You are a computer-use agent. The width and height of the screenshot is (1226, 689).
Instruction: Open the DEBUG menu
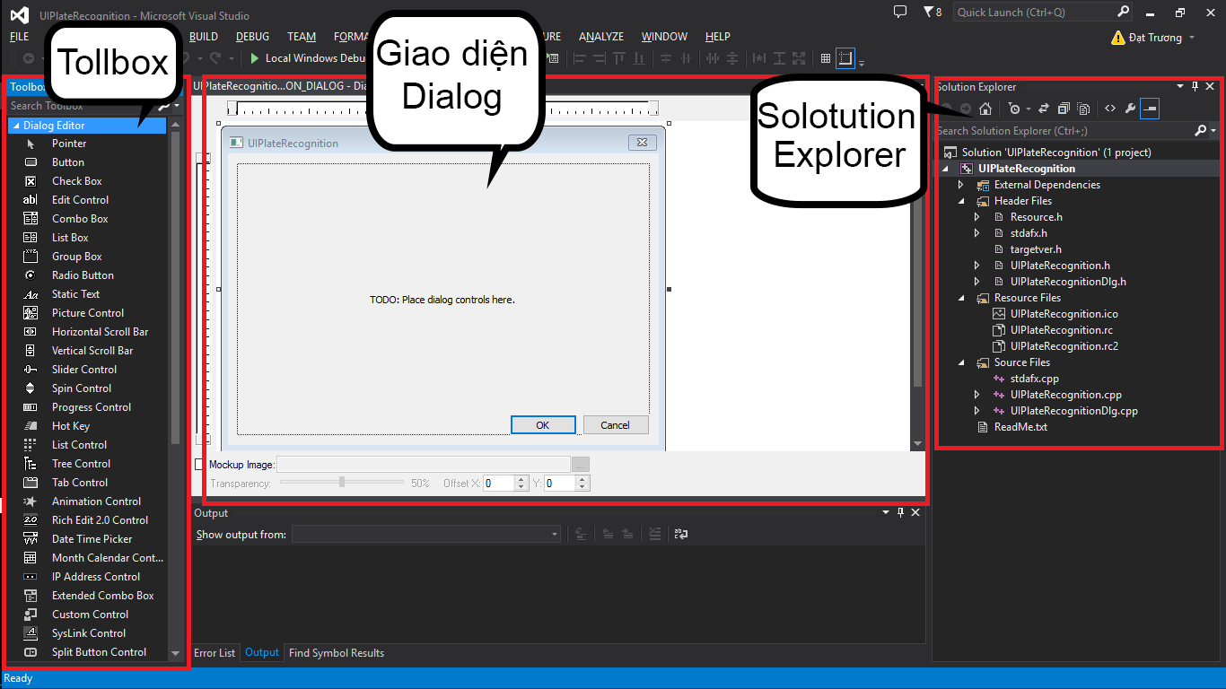(252, 37)
